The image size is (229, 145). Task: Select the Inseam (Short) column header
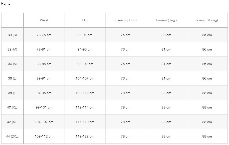tap(126, 20)
